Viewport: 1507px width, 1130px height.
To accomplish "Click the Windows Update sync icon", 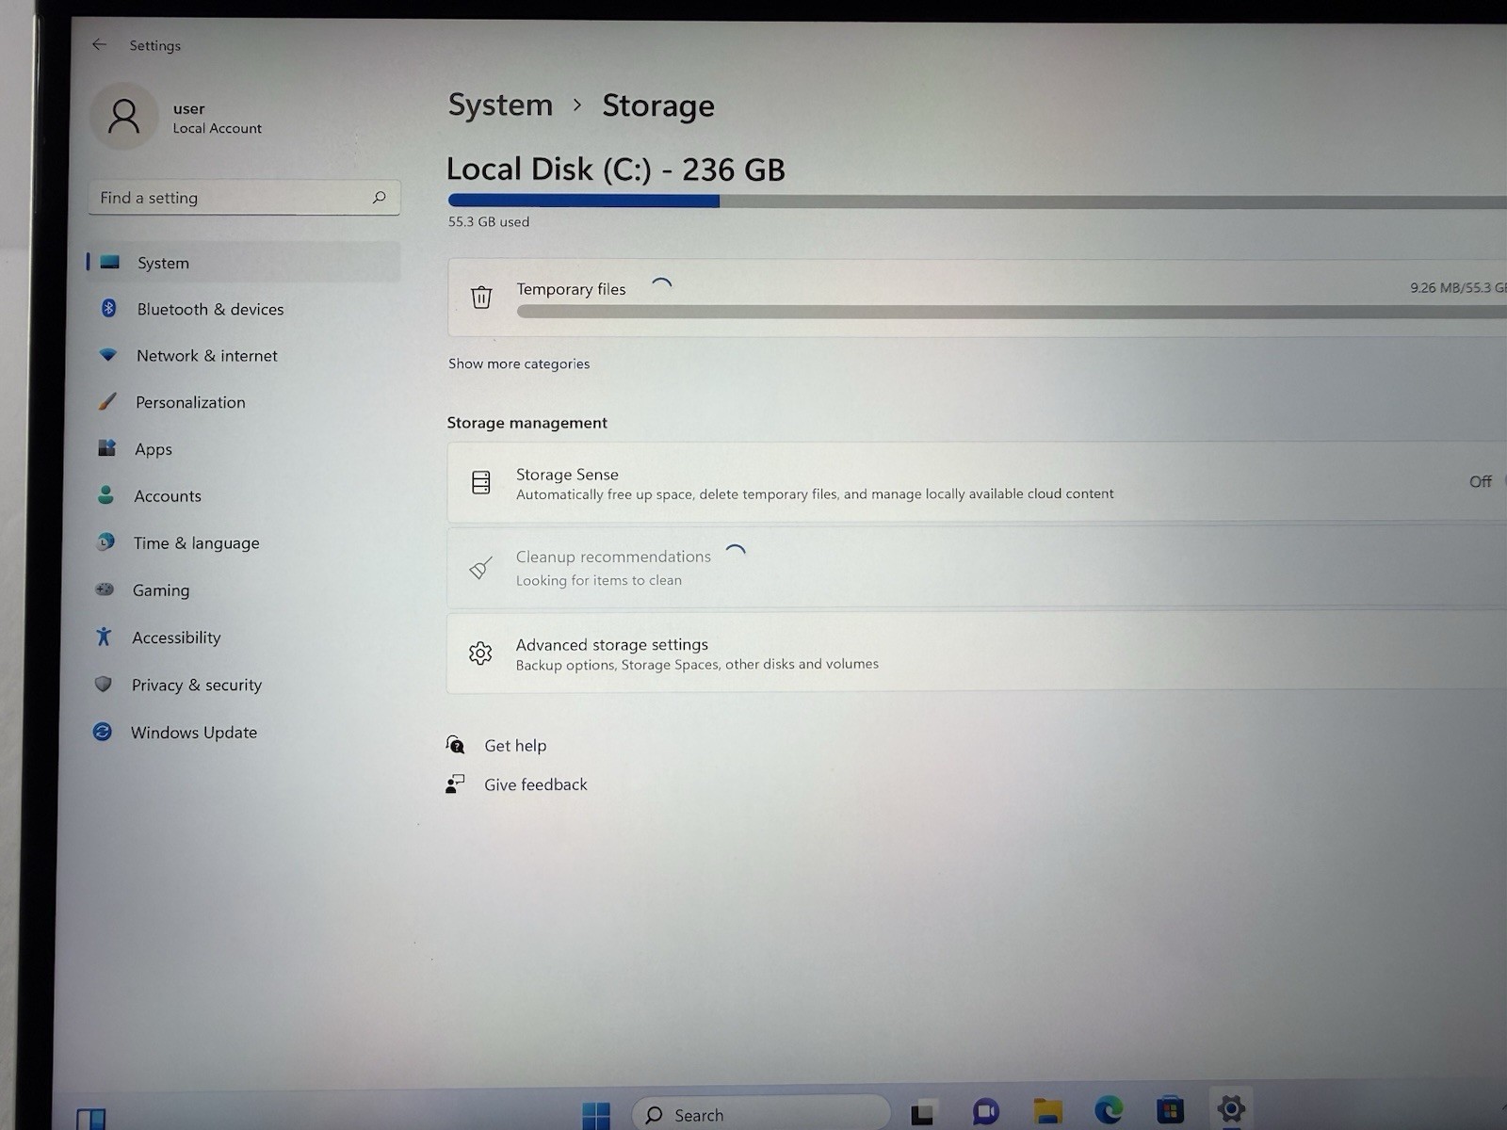I will tap(103, 732).
